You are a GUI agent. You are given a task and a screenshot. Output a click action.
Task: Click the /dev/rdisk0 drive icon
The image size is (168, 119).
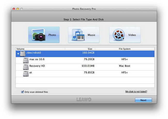[x=23, y=54]
